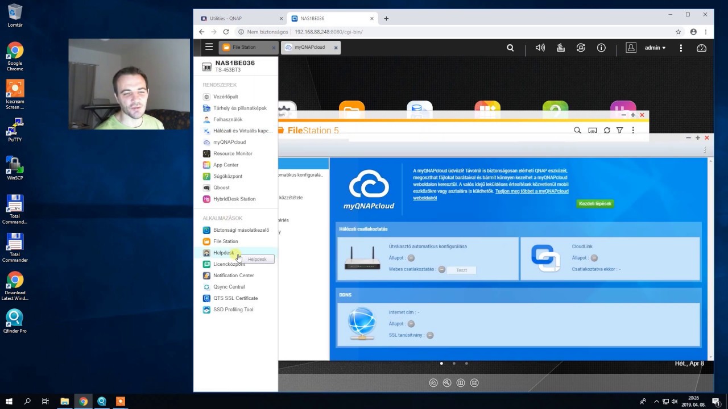Image resolution: width=728 pixels, height=409 pixels.
Task: Go to the third desktop page dot
Action: 466,363
